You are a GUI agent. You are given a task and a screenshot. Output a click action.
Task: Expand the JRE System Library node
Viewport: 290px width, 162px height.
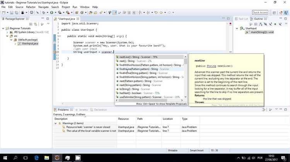tap(7, 32)
